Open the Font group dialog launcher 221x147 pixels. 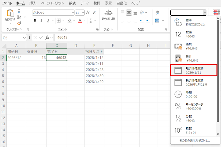pos(97,29)
